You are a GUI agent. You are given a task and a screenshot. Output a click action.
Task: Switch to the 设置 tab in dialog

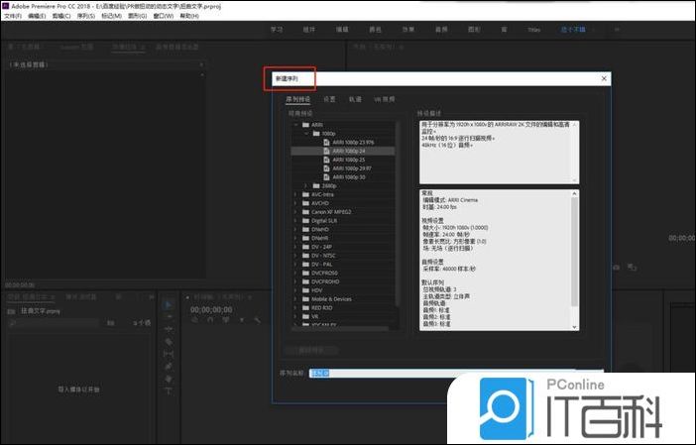pos(329,99)
